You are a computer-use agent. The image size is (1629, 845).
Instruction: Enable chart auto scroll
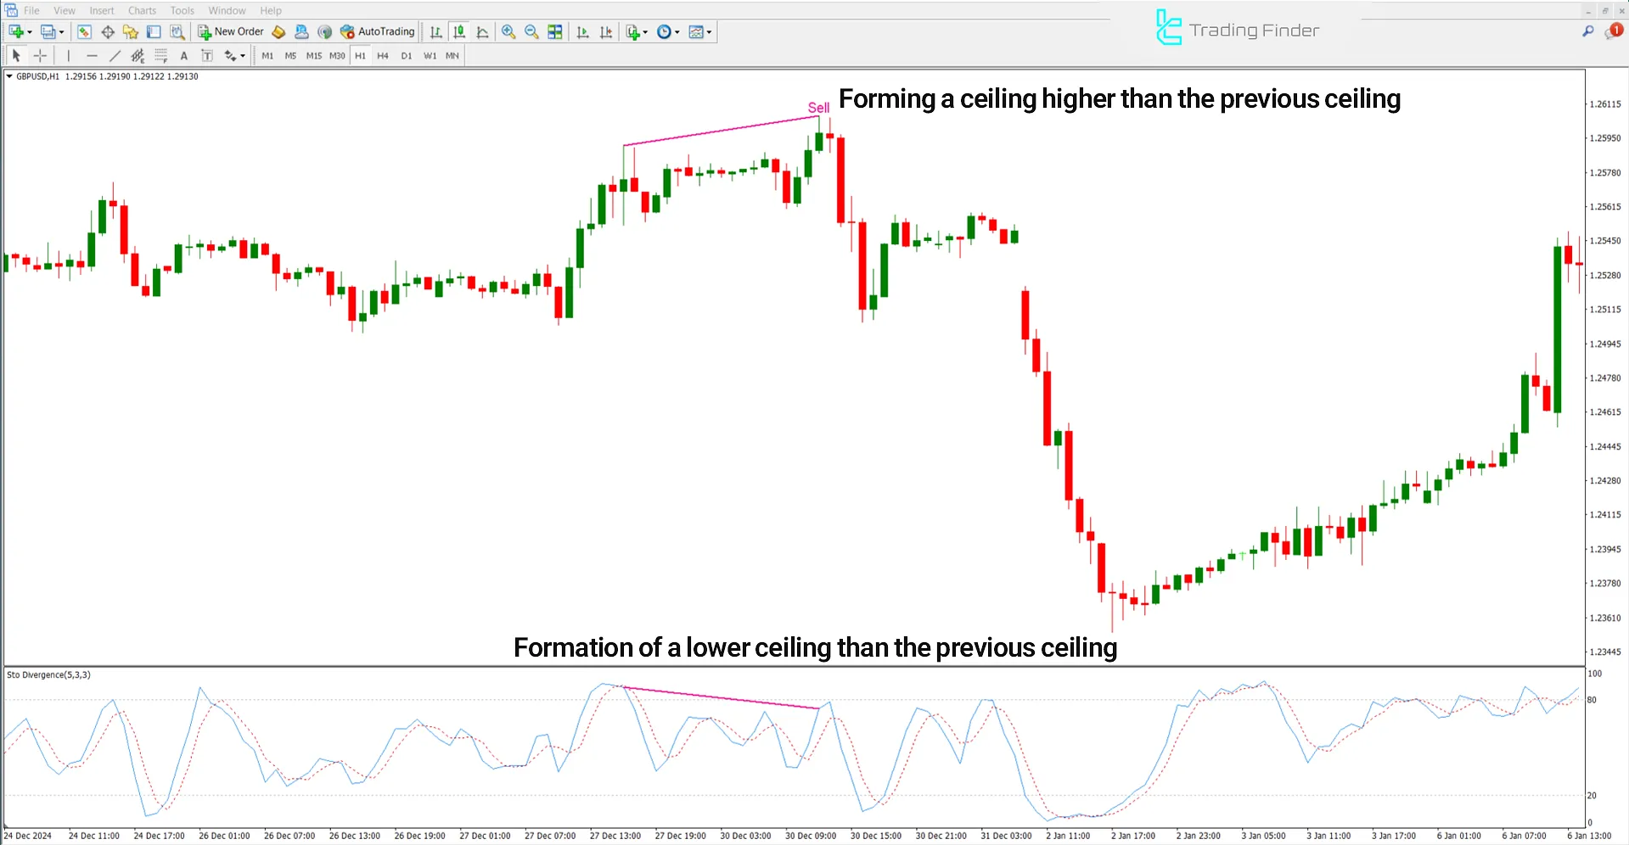click(x=581, y=31)
